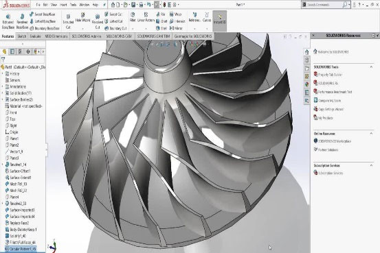Click the Property Tab Builder link
The height and width of the screenshot is (253, 380).
click(330, 75)
